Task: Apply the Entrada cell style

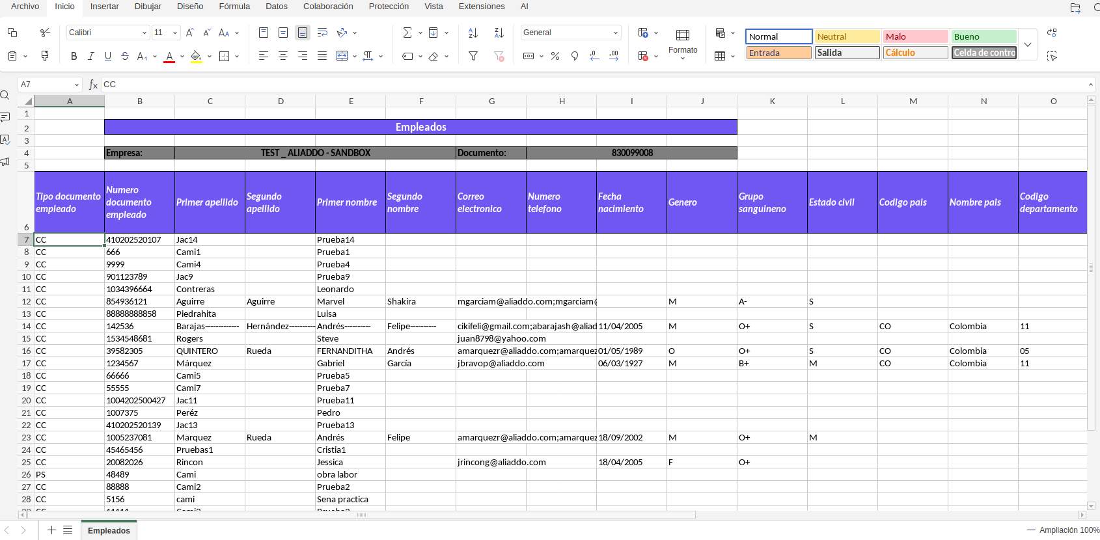Action: (778, 53)
